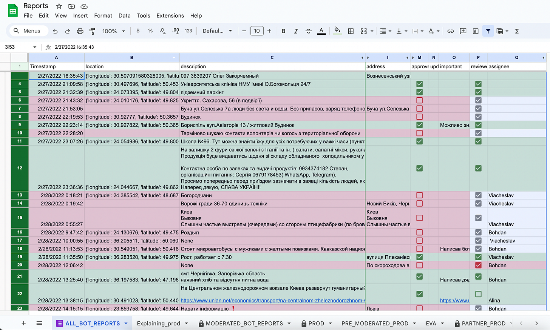This screenshot has width=550, height=330.
Task: Toggle italic formatting
Action: click(296, 31)
